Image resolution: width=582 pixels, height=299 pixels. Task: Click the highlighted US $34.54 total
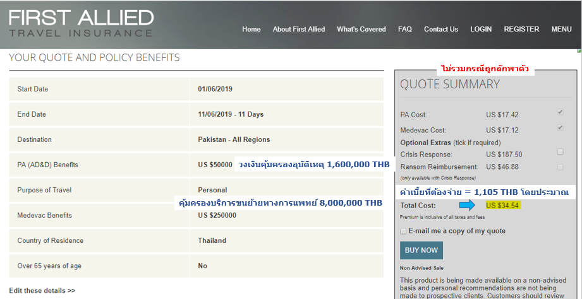pos(504,206)
